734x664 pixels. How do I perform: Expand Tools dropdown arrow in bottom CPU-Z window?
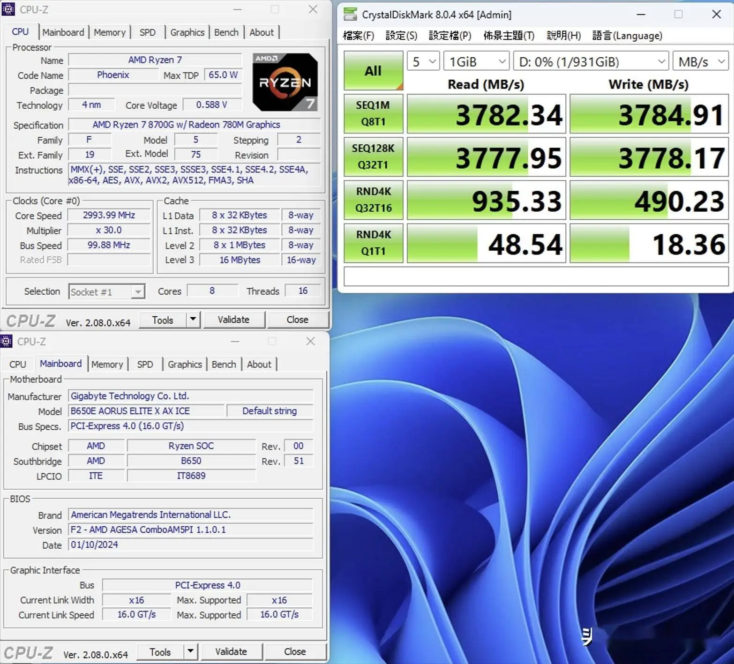190,652
